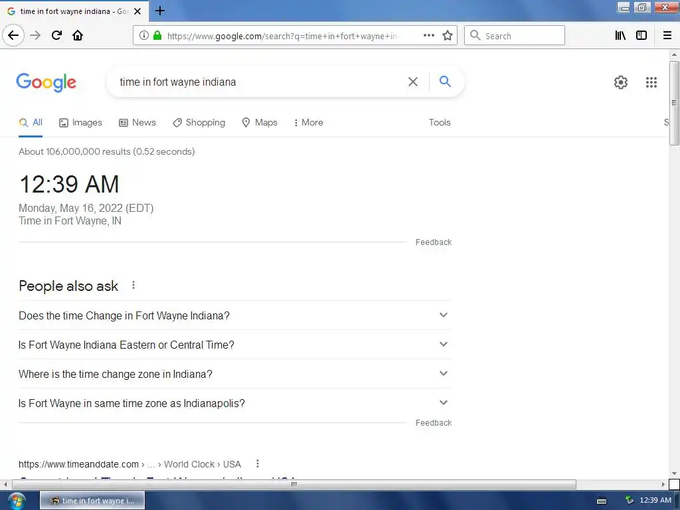Screen dimensions: 680x510
Task: Click the scroll right arrow
Action: tap(663, 484)
